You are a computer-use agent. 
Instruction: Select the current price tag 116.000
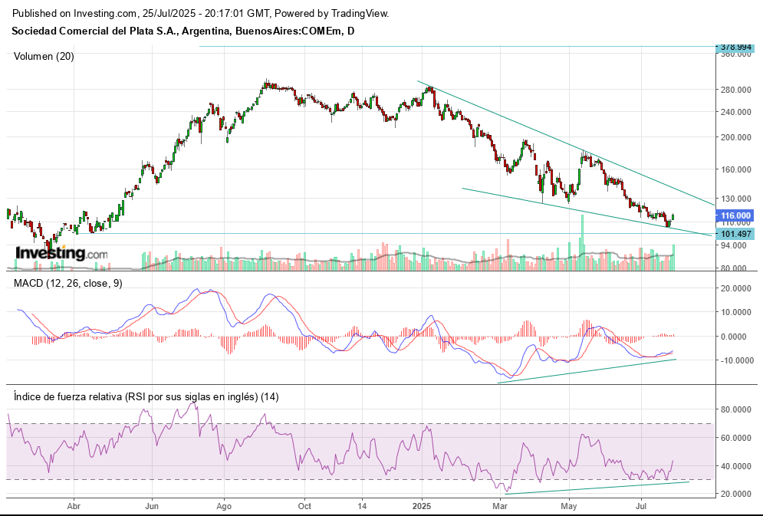(x=735, y=216)
